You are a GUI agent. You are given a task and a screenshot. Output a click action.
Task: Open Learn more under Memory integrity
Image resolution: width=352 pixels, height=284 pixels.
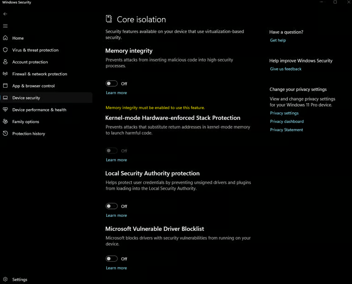(x=116, y=93)
